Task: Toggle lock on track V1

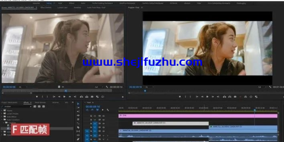Action: (91, 131)
